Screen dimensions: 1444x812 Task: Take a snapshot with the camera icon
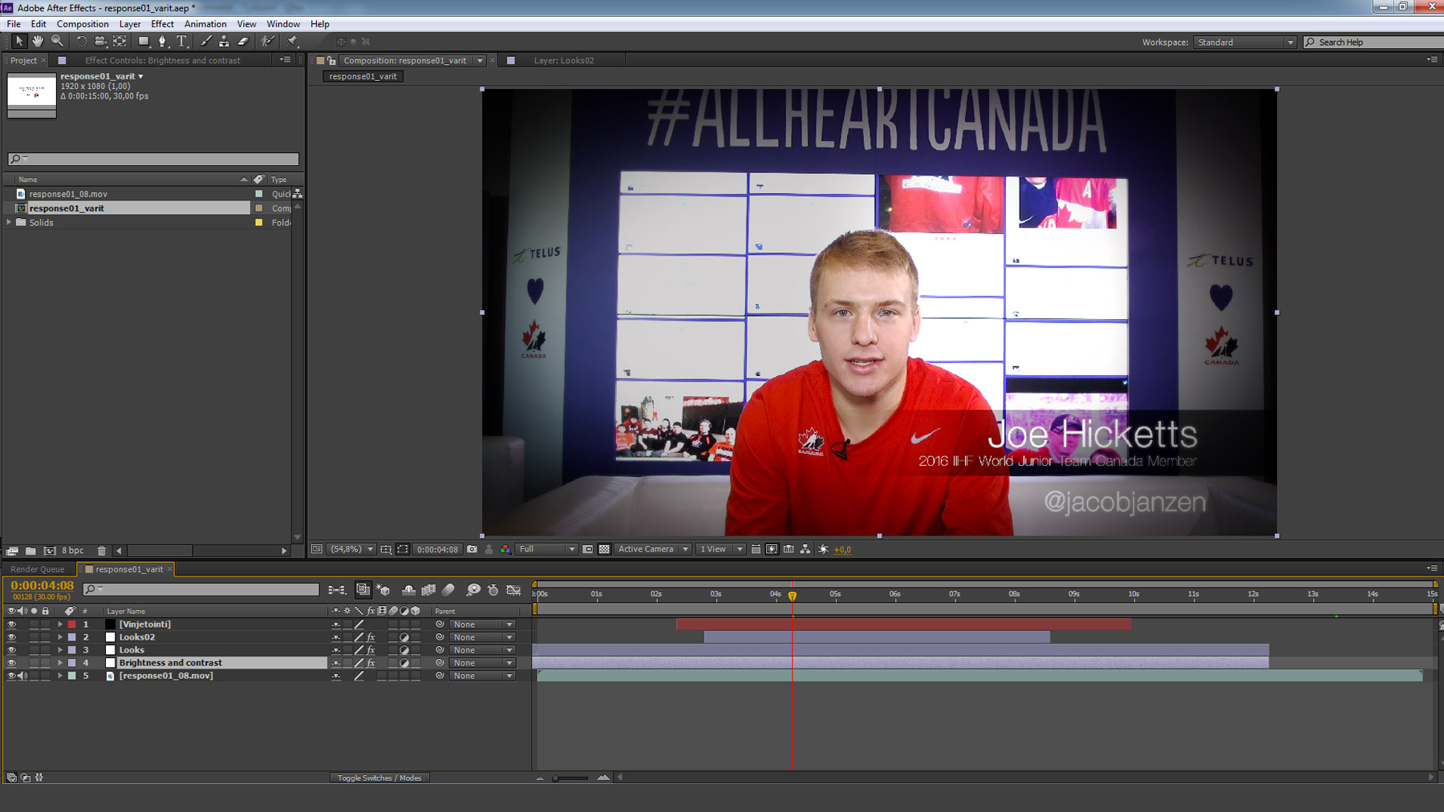[x=473, y=549]
